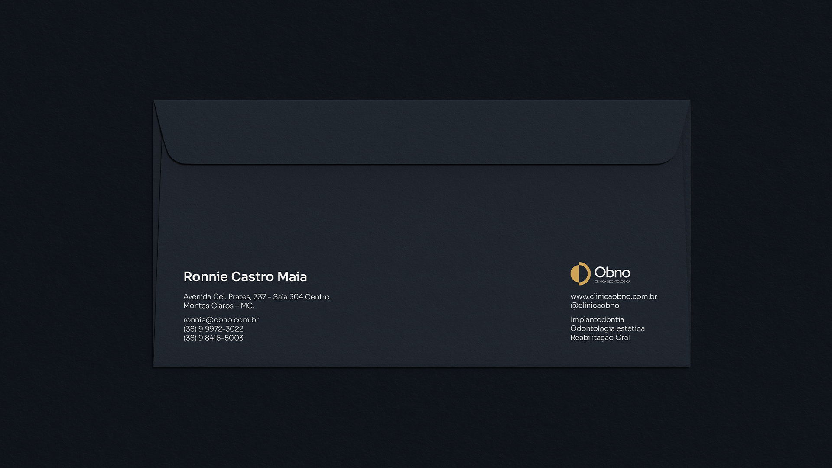Click the gold half-circle Obno logo icon
Screen dimensions: 832x468
point(580,273)
